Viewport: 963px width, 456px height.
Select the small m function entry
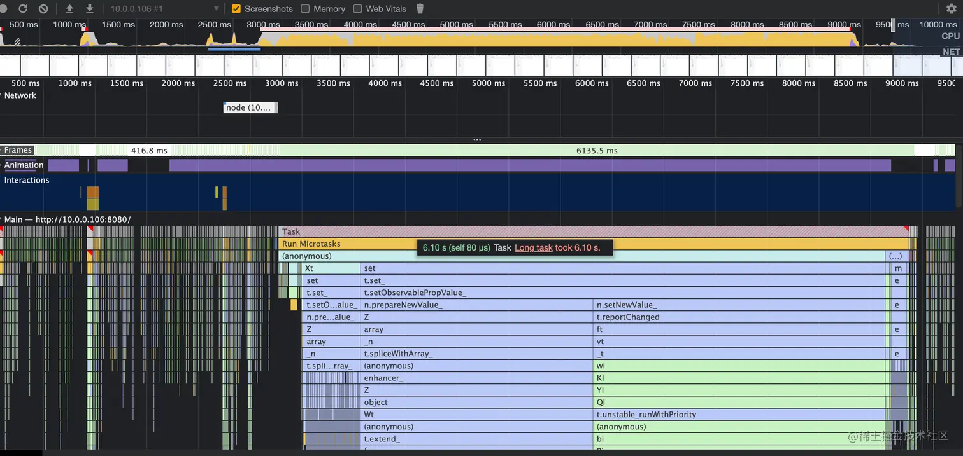[898, 268]
